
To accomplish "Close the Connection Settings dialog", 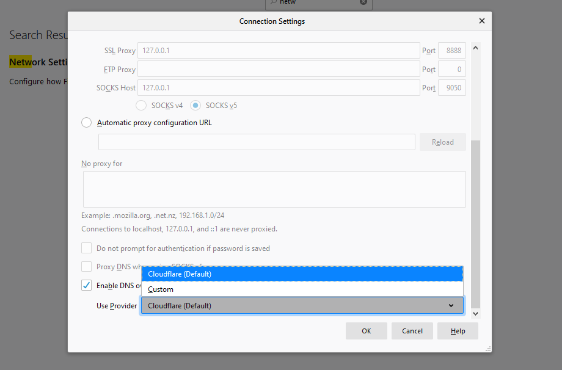I will coord(481,21).
